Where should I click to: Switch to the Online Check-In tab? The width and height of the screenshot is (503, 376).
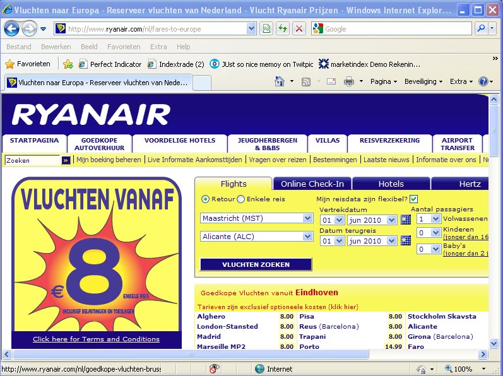312,184
